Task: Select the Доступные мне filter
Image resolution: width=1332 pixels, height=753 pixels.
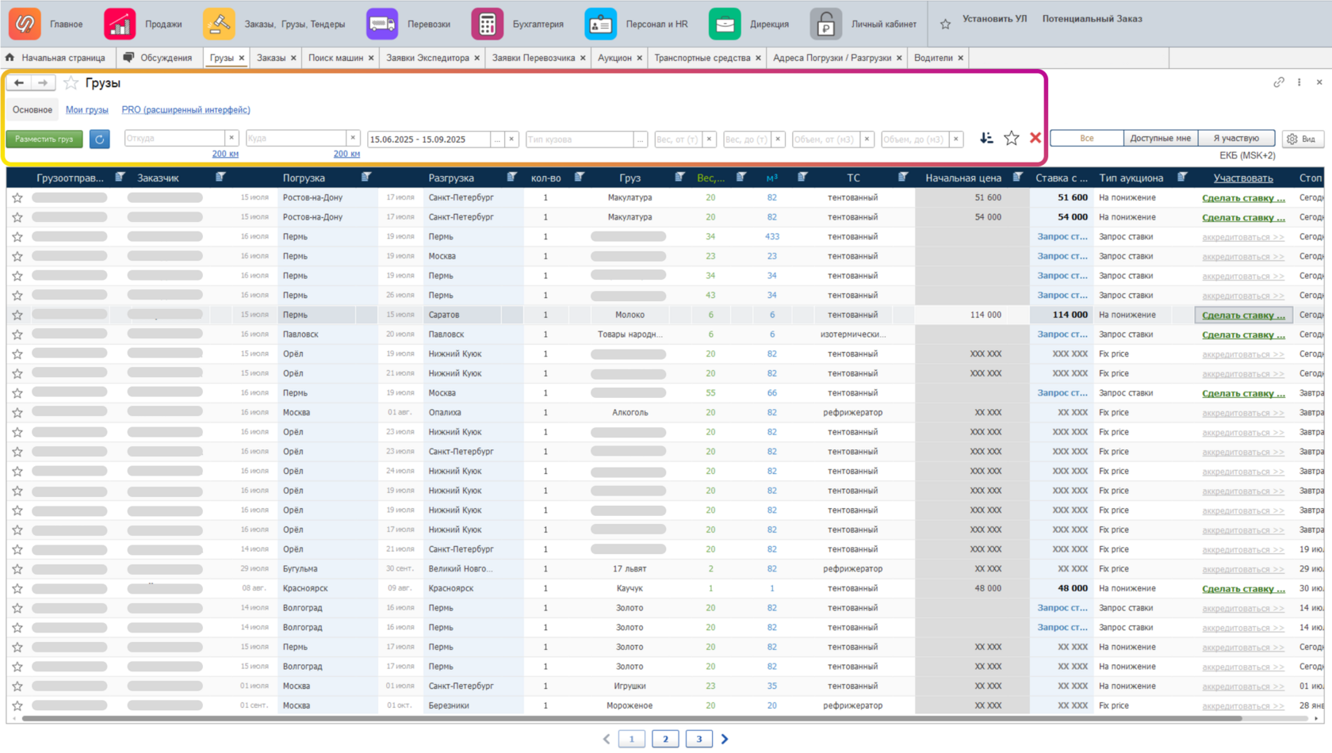Action: (1160, 138)
